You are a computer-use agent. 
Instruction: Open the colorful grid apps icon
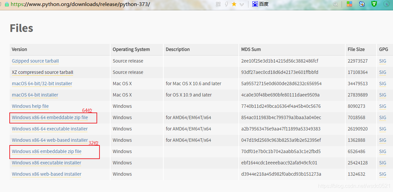coord(349,4)
